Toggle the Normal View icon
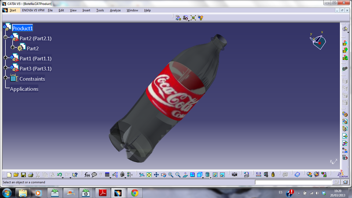The width and height of the screenshot is (352, 198). (185, 175)
